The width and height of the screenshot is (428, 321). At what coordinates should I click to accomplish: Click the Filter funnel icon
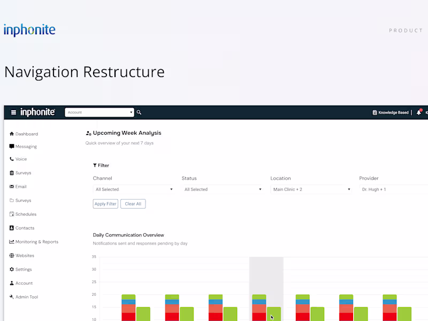95,165
